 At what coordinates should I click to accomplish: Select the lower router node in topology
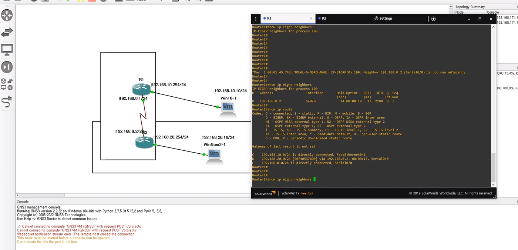pos(144,142)
